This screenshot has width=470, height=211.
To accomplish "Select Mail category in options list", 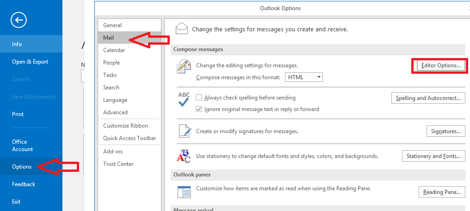I will pos(130,38).
